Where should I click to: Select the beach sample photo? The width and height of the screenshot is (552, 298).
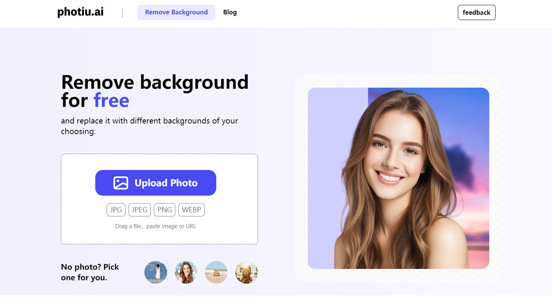click(216, 272)
